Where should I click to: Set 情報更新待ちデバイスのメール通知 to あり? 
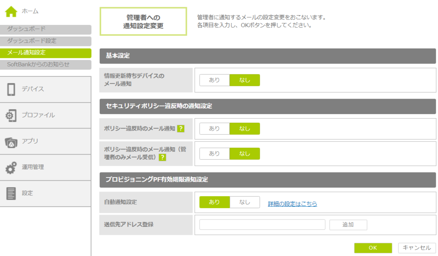[x=215, y=80]
